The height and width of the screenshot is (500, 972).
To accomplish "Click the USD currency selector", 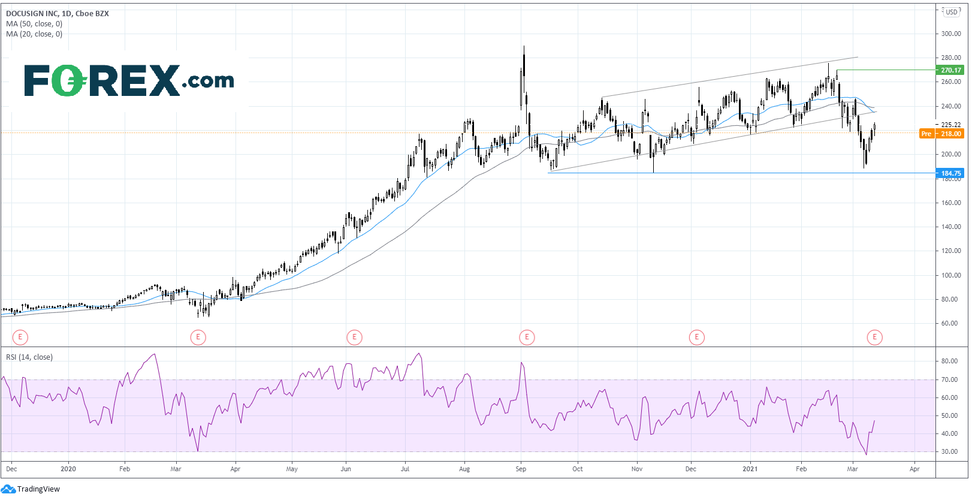I will (952, 12).
